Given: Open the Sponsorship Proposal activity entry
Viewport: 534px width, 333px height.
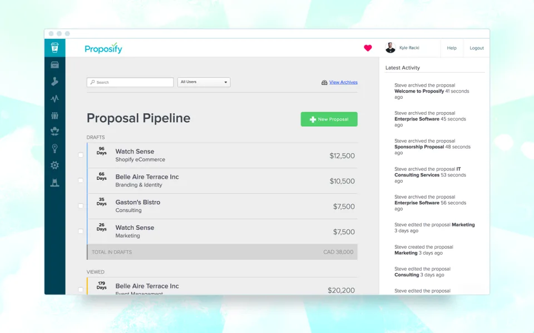Looking at the screenshot, I should (x=433, y=147).
